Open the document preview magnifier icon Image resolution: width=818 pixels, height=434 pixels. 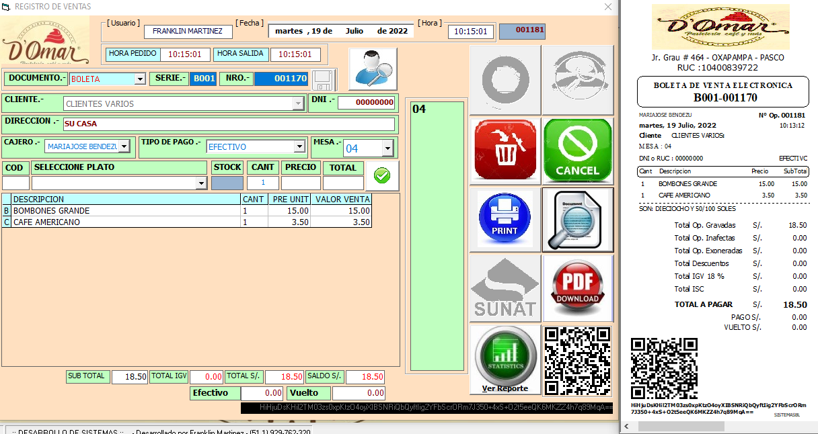coord(578,220)
